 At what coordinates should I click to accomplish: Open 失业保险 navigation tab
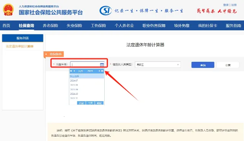(x=74, y=25)
